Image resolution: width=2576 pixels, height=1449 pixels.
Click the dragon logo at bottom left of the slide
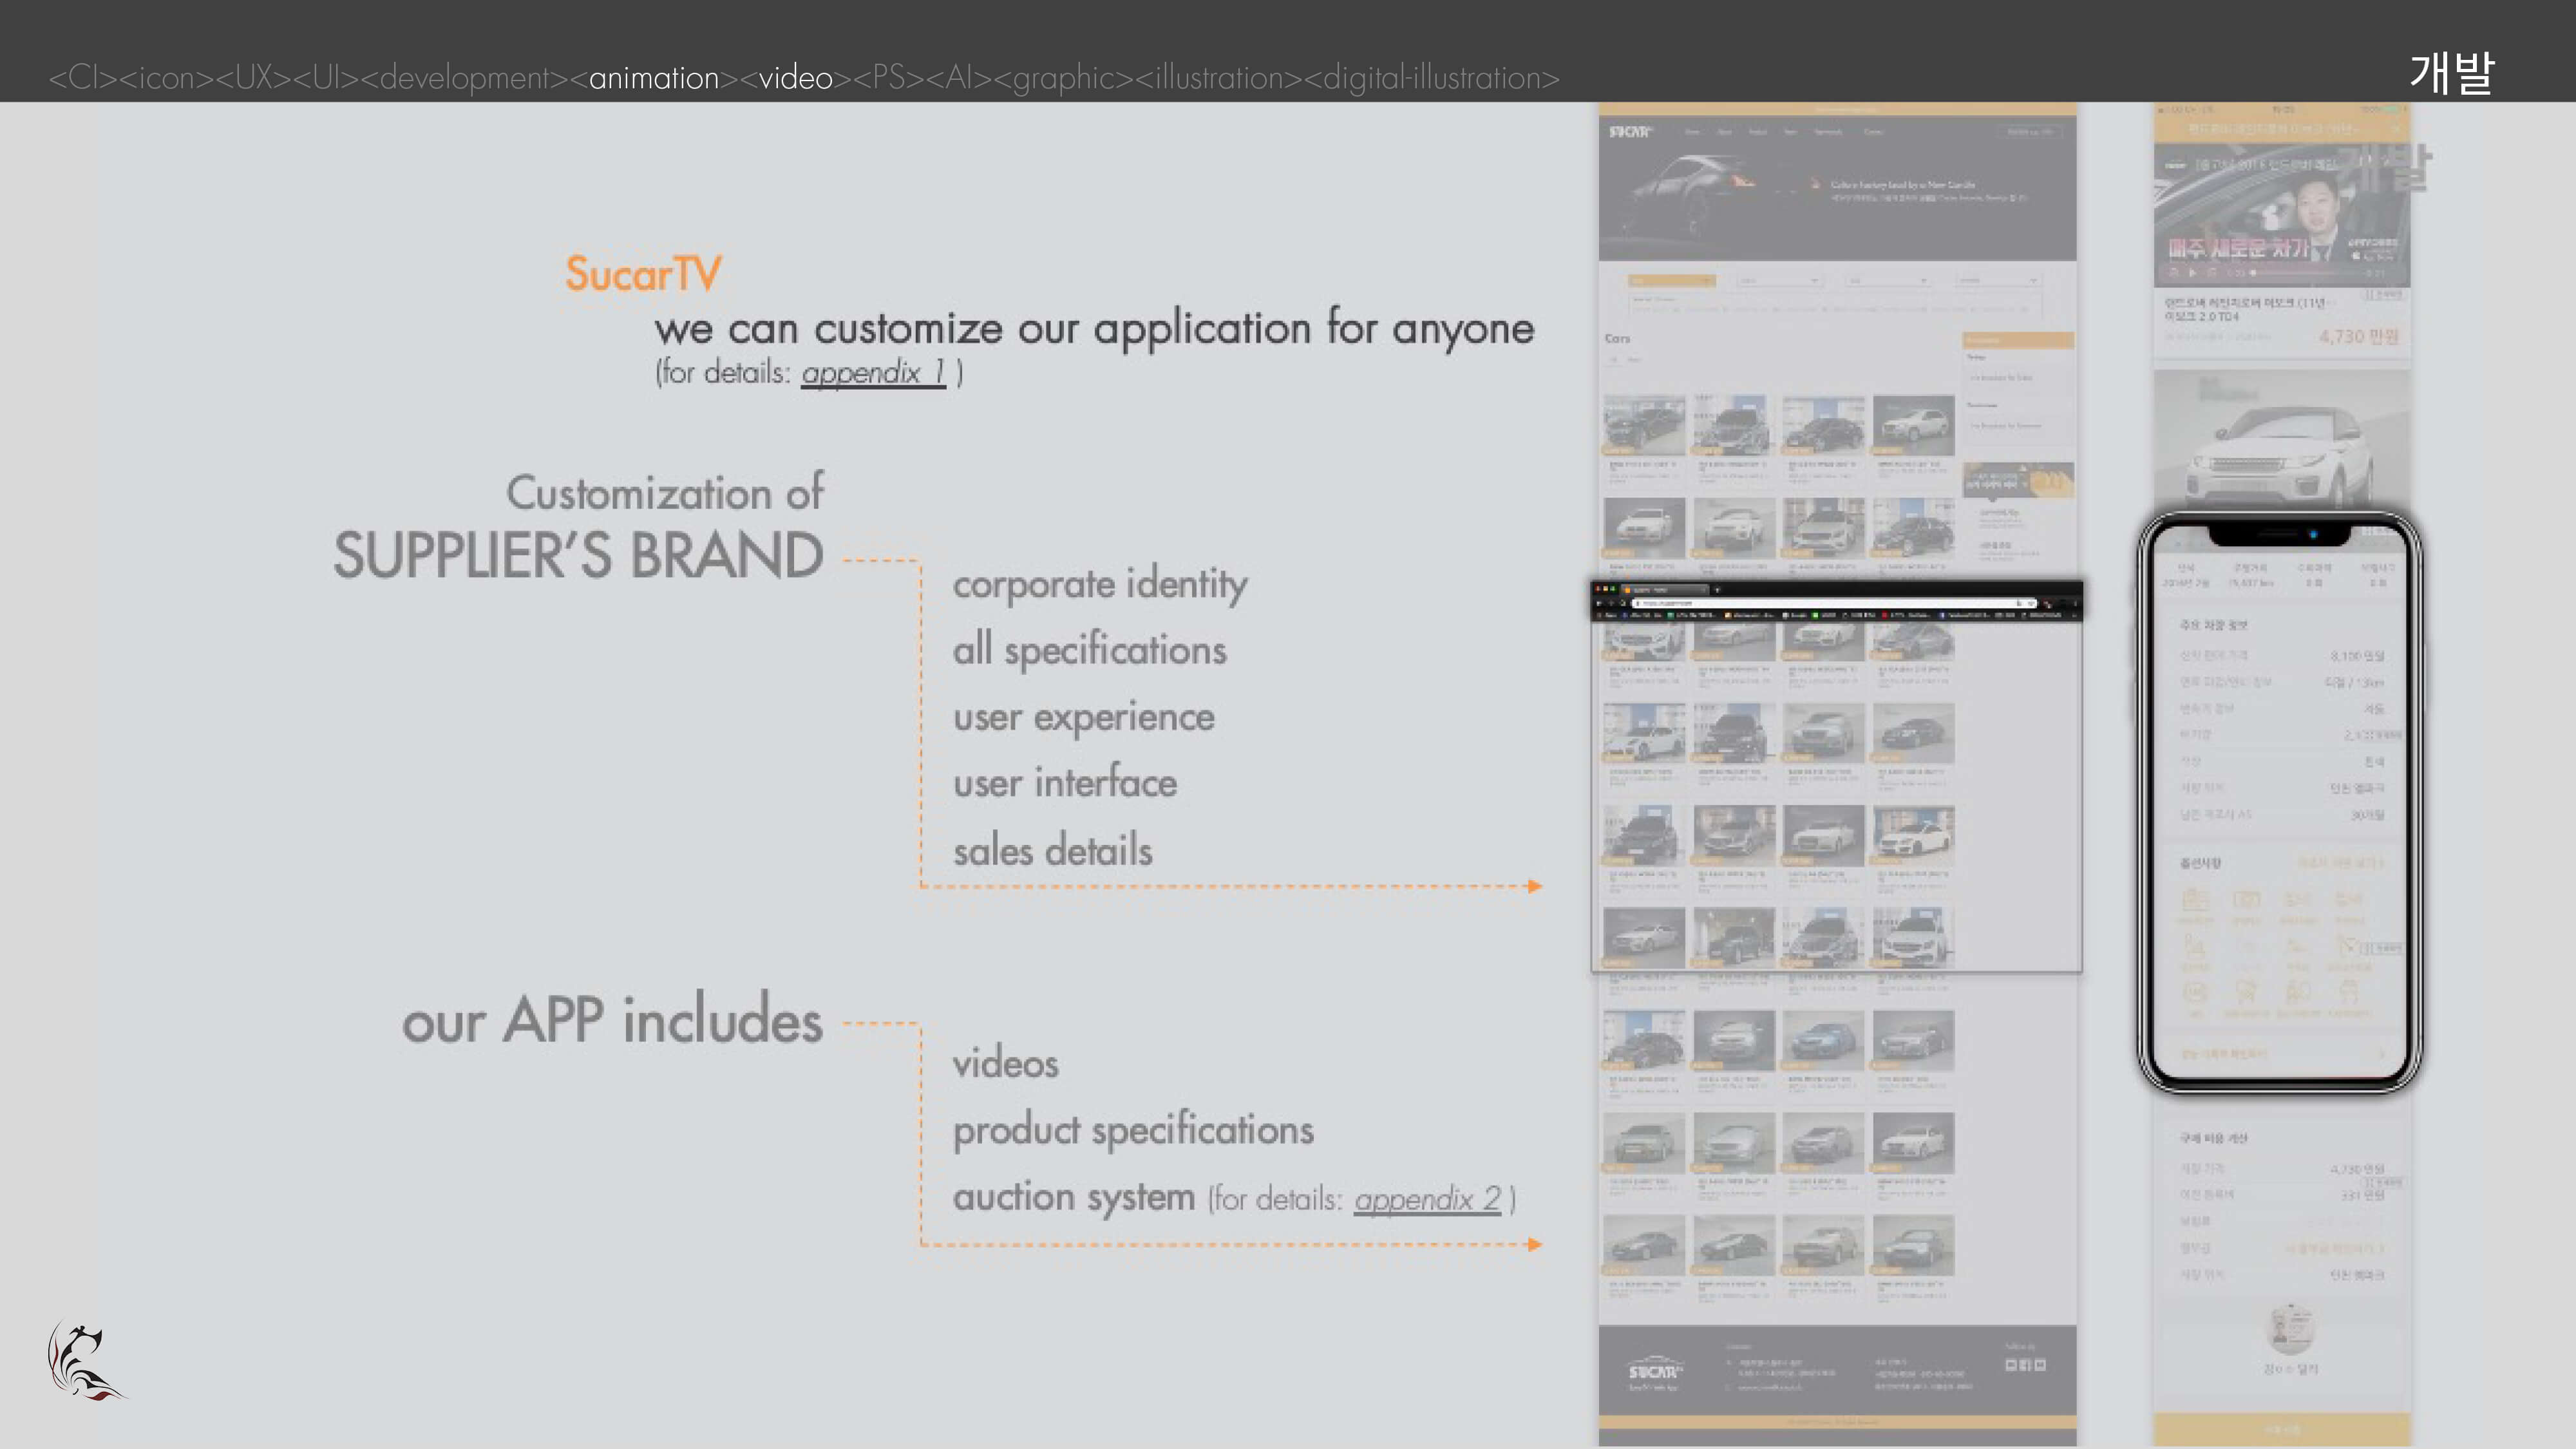(x=87, y=1361)
